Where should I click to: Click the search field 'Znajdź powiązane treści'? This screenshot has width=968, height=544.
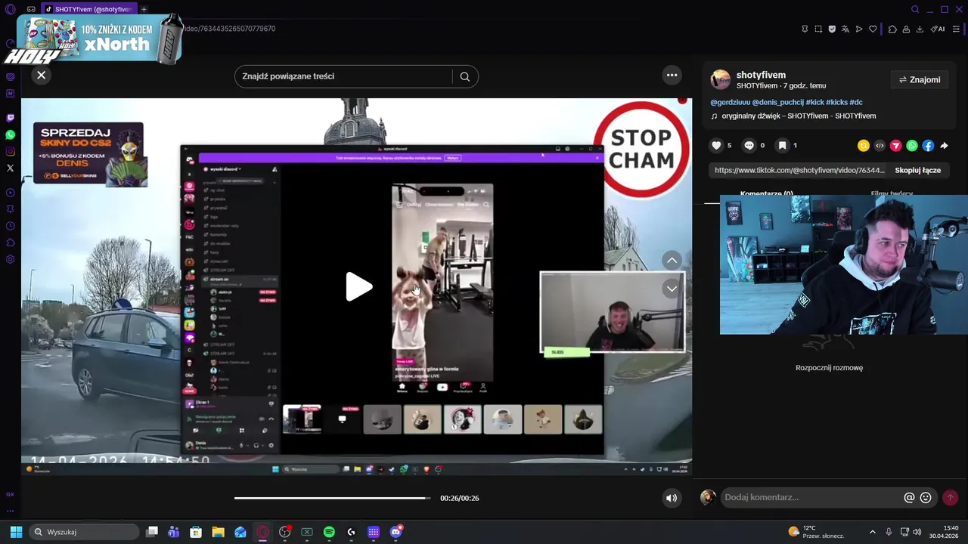pos(345,76)
